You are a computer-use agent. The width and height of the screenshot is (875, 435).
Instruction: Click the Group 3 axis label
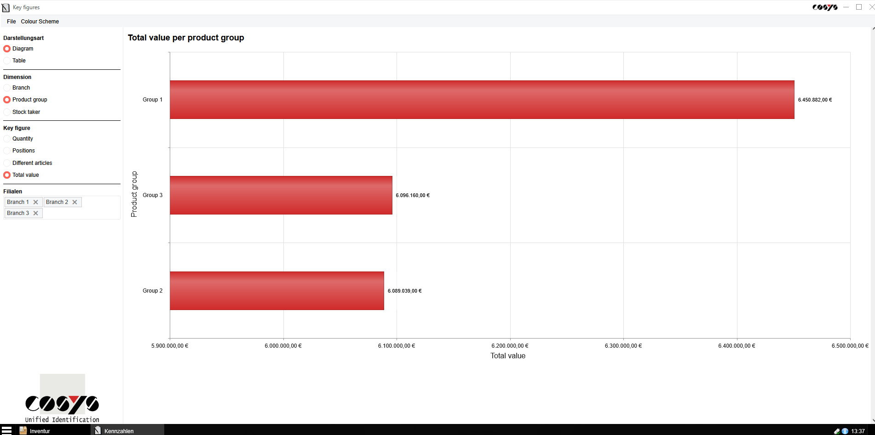click(152, 195)
